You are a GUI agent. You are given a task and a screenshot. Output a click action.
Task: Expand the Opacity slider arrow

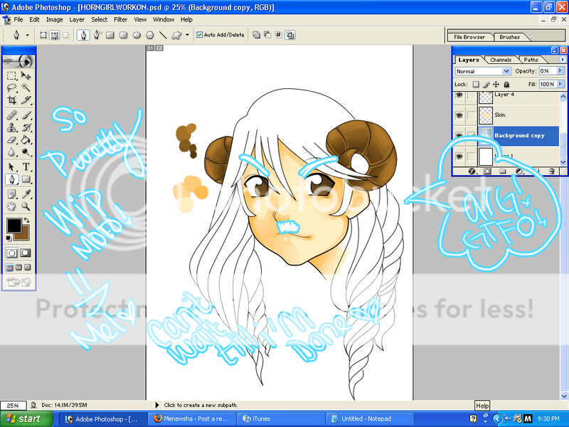[561, 71]
